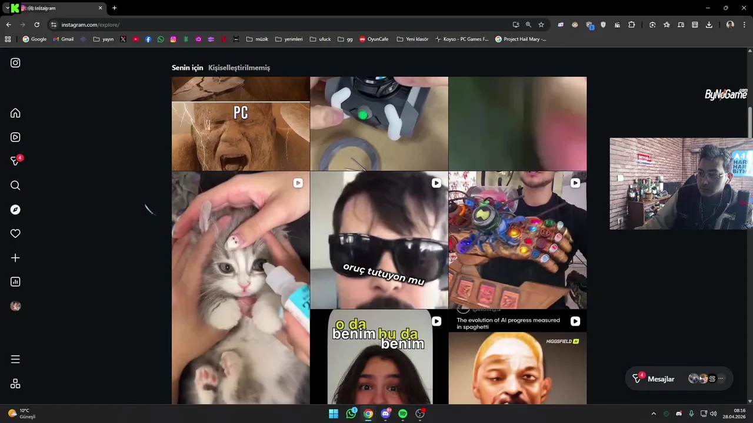Viewport: 753px width, 423px height.
Task: Open the X (Twitter) bookmark icon
Action: tap(123, 39)
